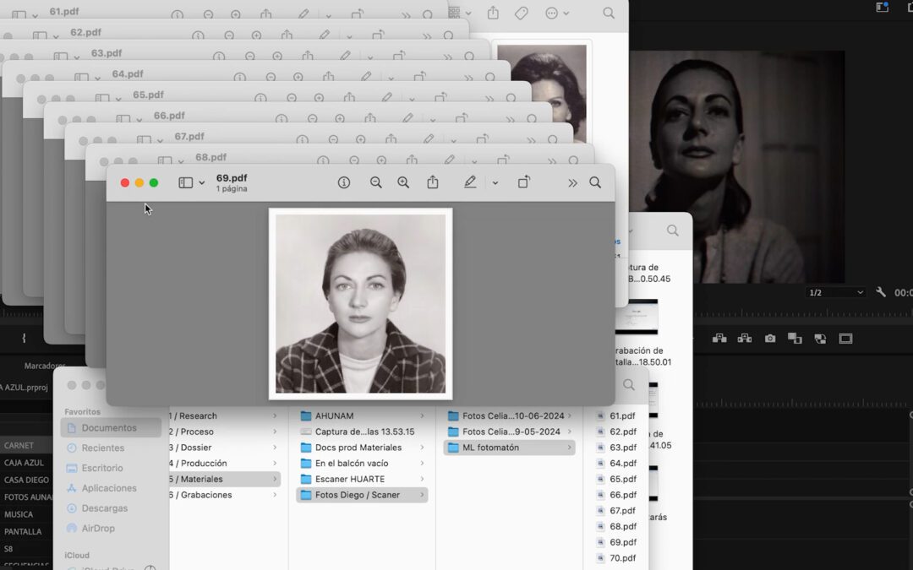Open the 1/2 playback resolution dropdown

coord(835,292)
